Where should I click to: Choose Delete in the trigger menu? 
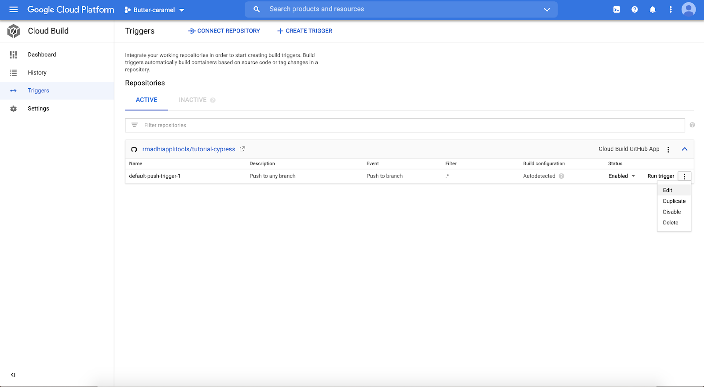tap(671, 223)
